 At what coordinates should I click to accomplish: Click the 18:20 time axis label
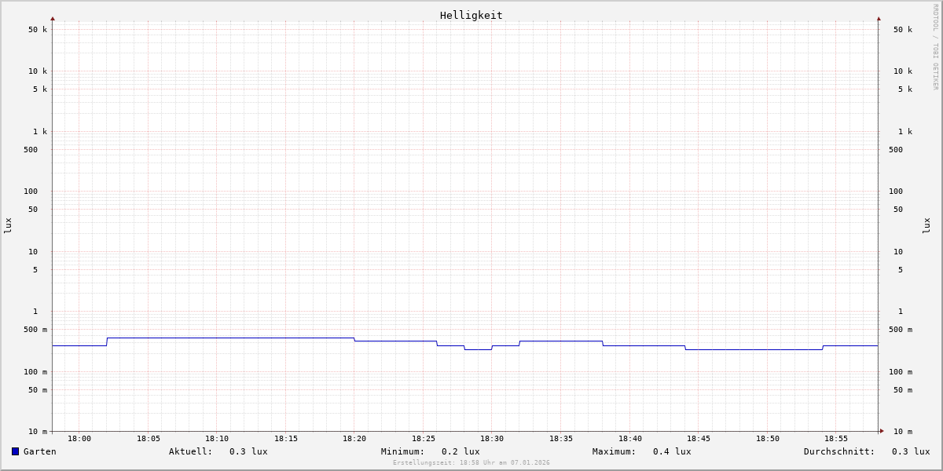354,439
